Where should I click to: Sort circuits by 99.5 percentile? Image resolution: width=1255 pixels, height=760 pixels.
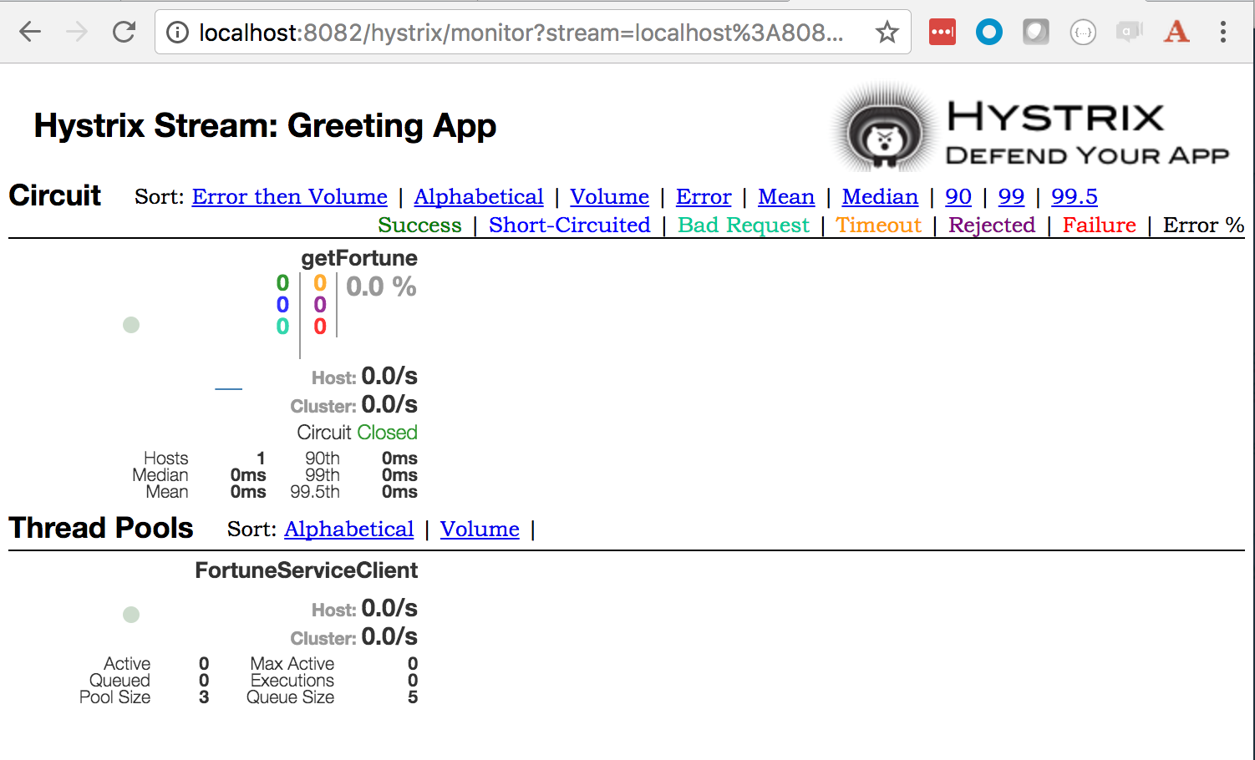(x=1075, y=196)
